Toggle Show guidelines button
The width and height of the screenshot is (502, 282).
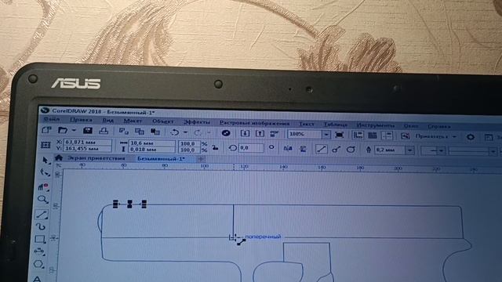(387, 136)
